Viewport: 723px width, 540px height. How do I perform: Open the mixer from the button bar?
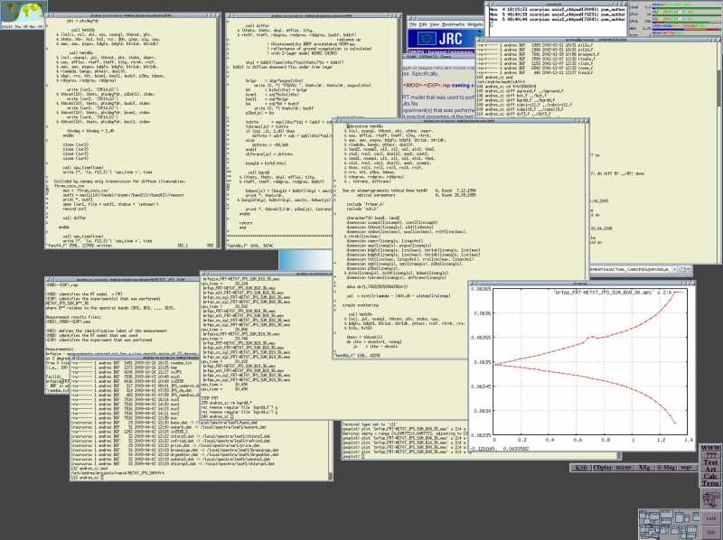(623, 468)
